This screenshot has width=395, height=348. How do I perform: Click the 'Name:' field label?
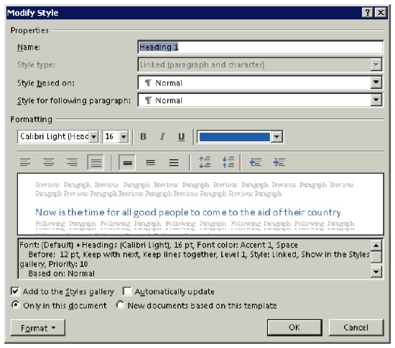(29, 47)
